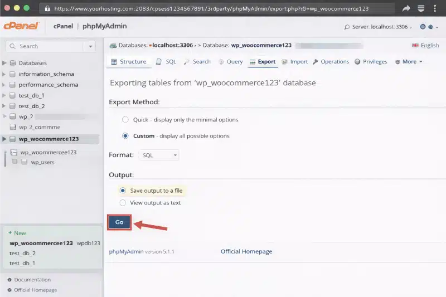Open the browser hamburger menu icon
The height and width of the screenshot is (297, 446).
pos(421,8)
